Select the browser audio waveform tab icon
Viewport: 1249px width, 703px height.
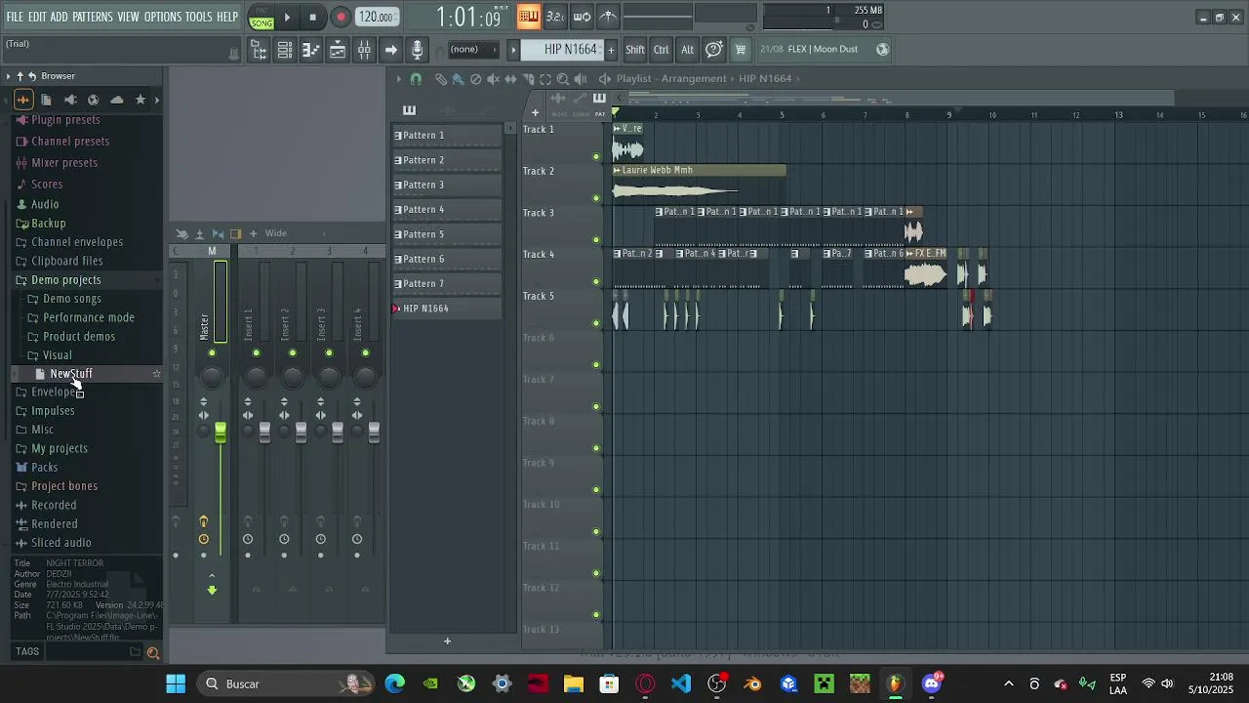[x=23, y=100]
